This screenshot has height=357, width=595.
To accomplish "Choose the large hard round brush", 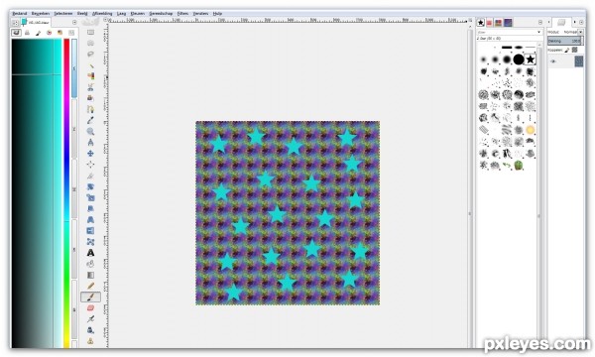I will (x=519, y=59).
